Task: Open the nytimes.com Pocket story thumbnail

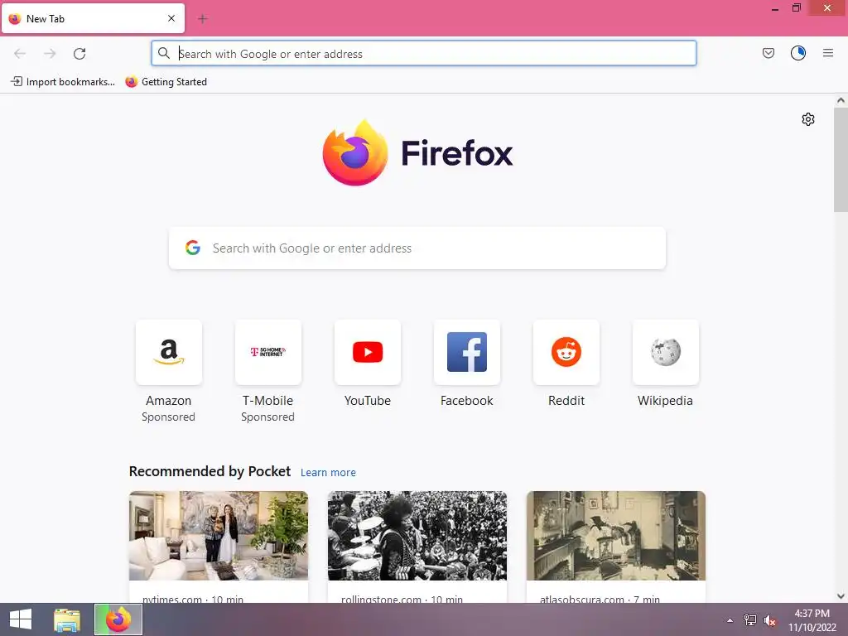Action: [x=219, y=536]
